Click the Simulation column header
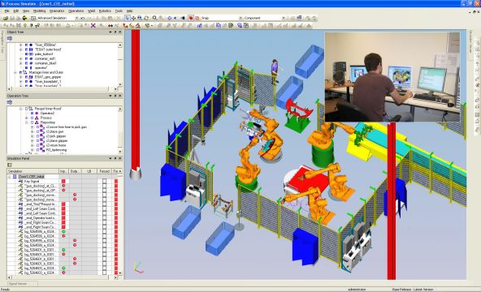Screen dimensions: 481x292 33,171
